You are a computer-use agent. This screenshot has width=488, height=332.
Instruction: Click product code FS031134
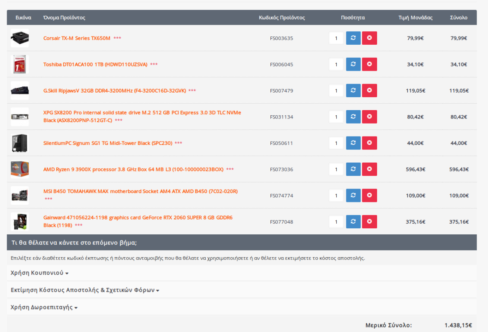coord(281,117)
